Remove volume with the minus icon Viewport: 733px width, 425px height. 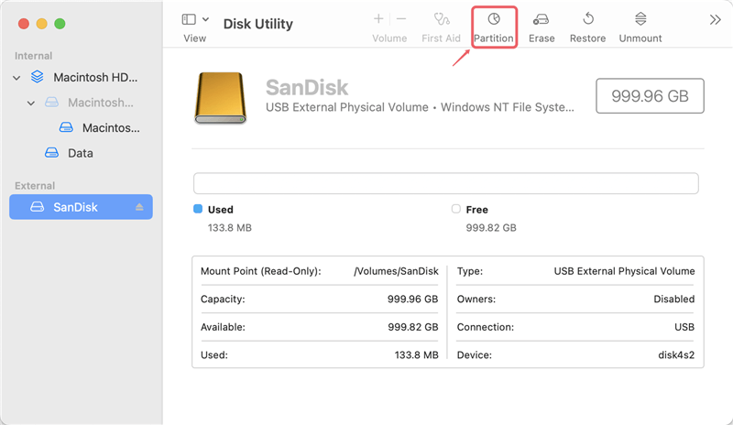401,18
